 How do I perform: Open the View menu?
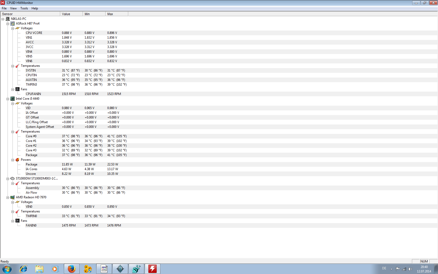coord(13,8)
